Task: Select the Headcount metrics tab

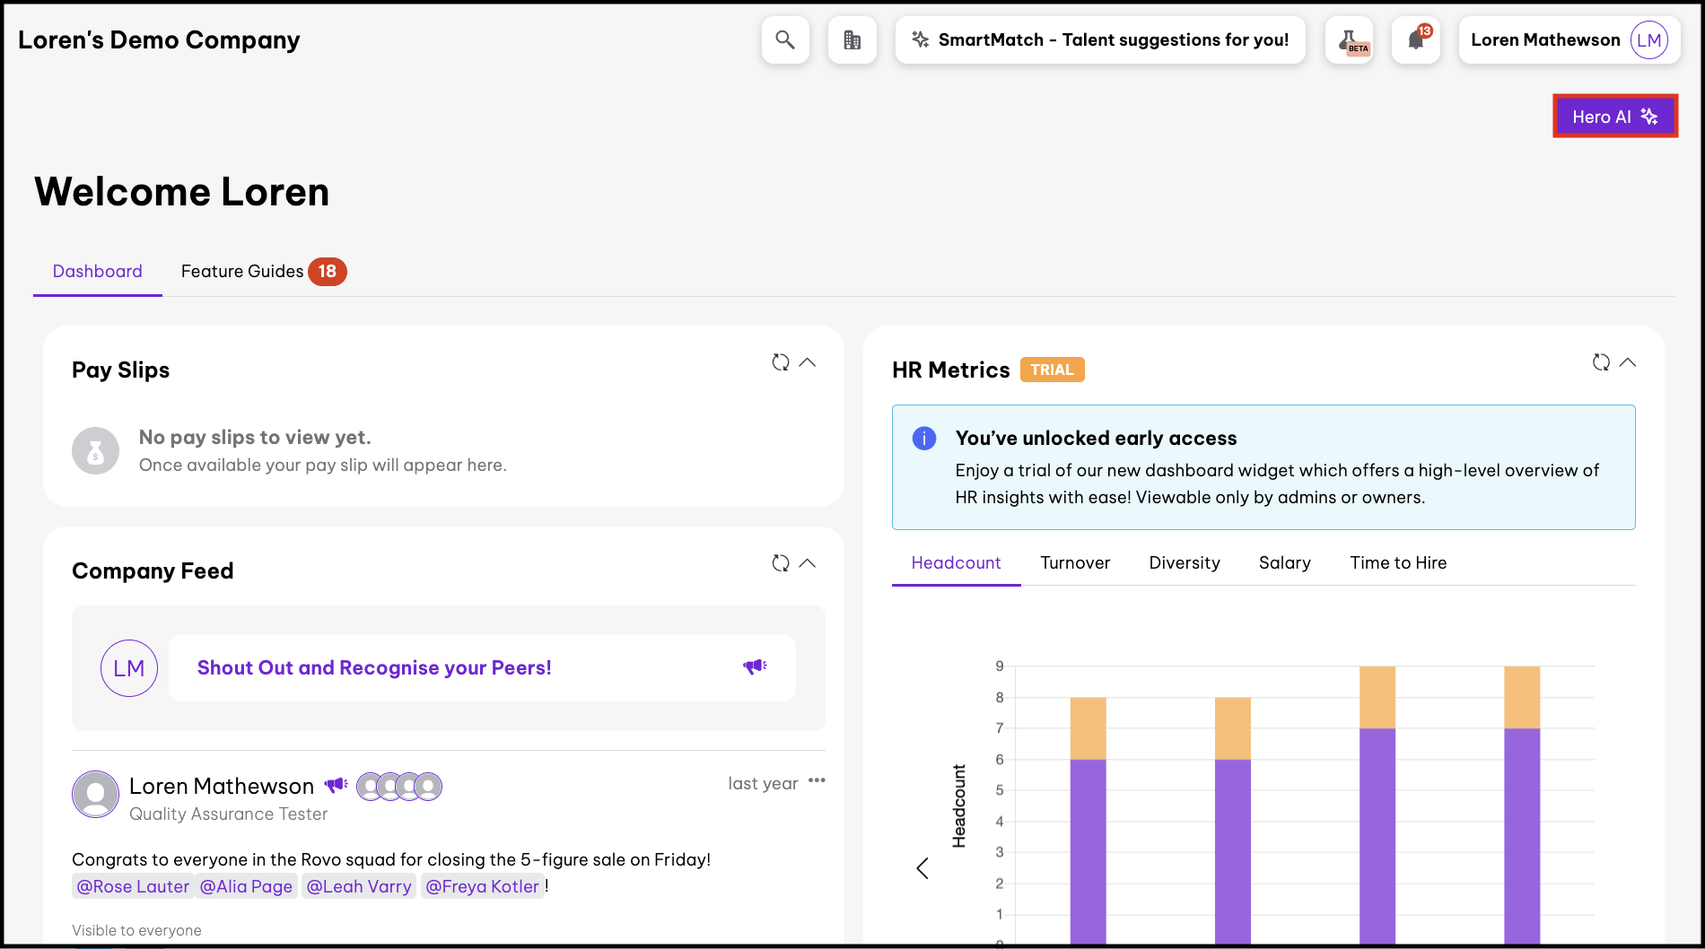Action: [957, 562]
